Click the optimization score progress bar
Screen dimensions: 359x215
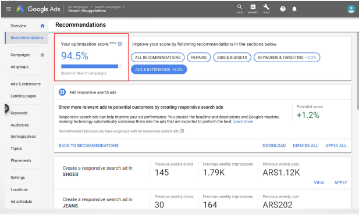(x=91, y=66)
